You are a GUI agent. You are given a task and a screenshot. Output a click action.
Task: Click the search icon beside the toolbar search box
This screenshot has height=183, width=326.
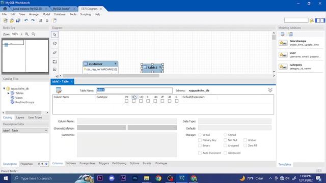pos(312,20)
